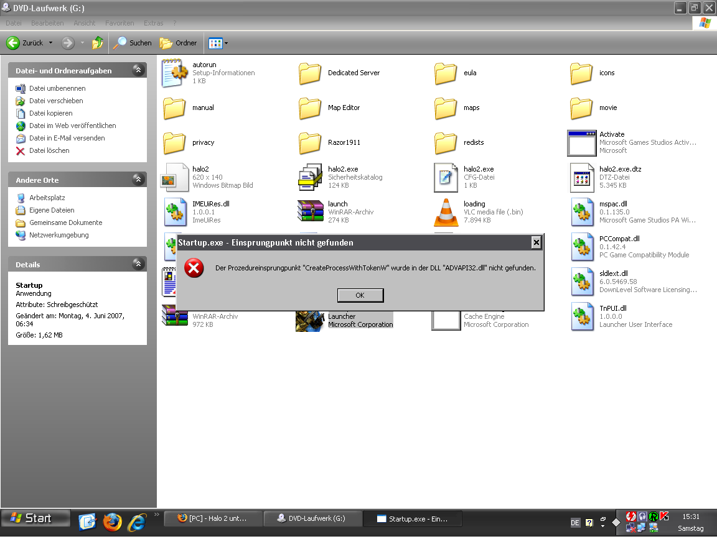Go back with the Zurück button
The image size is (717, 537).
25,43
